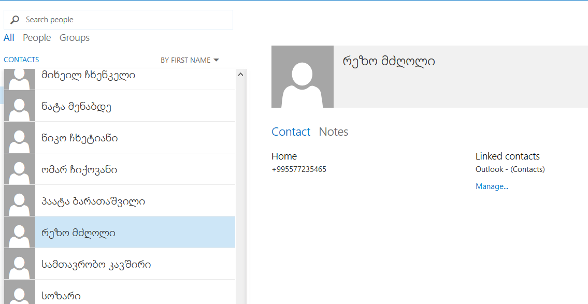Click avatar icon of ნიკო ჩხეტიანი
This screenshot has width=588, height=304.
[20, 138]
